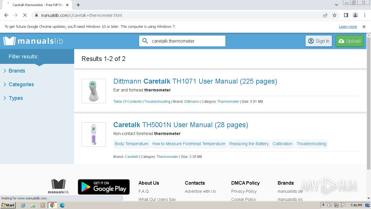Open the Calibration section tag
Screen dimensions: 371x209
[283, 144]
